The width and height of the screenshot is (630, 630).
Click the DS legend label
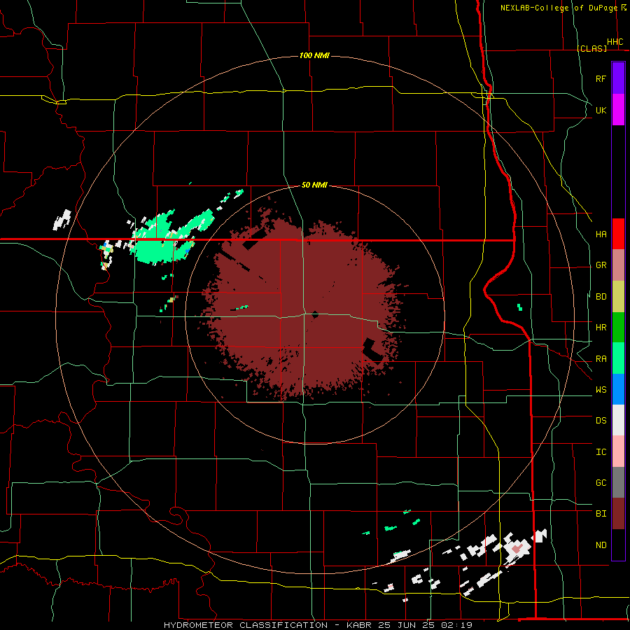601,421
